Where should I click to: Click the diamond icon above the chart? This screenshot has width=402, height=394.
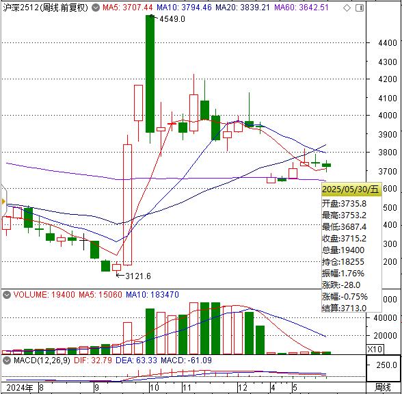(x=347, y=8)
